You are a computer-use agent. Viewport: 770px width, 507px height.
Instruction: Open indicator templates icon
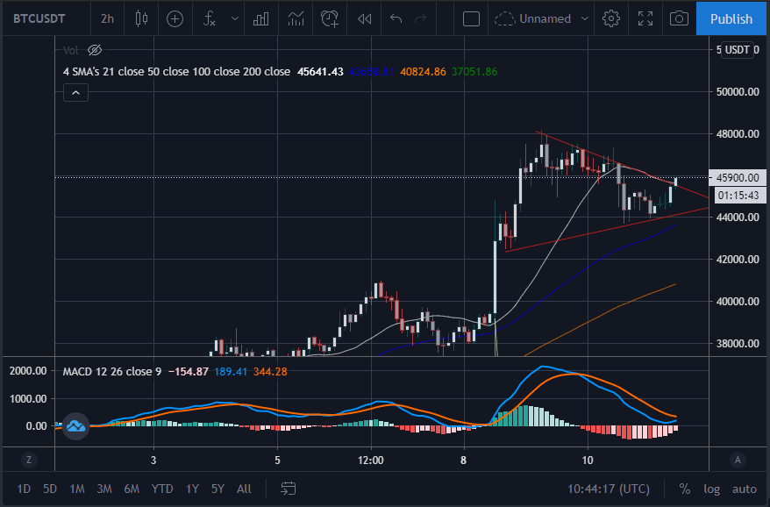pos(296,18)
